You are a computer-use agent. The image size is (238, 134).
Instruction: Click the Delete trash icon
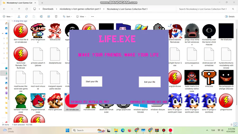pos(56,16)
